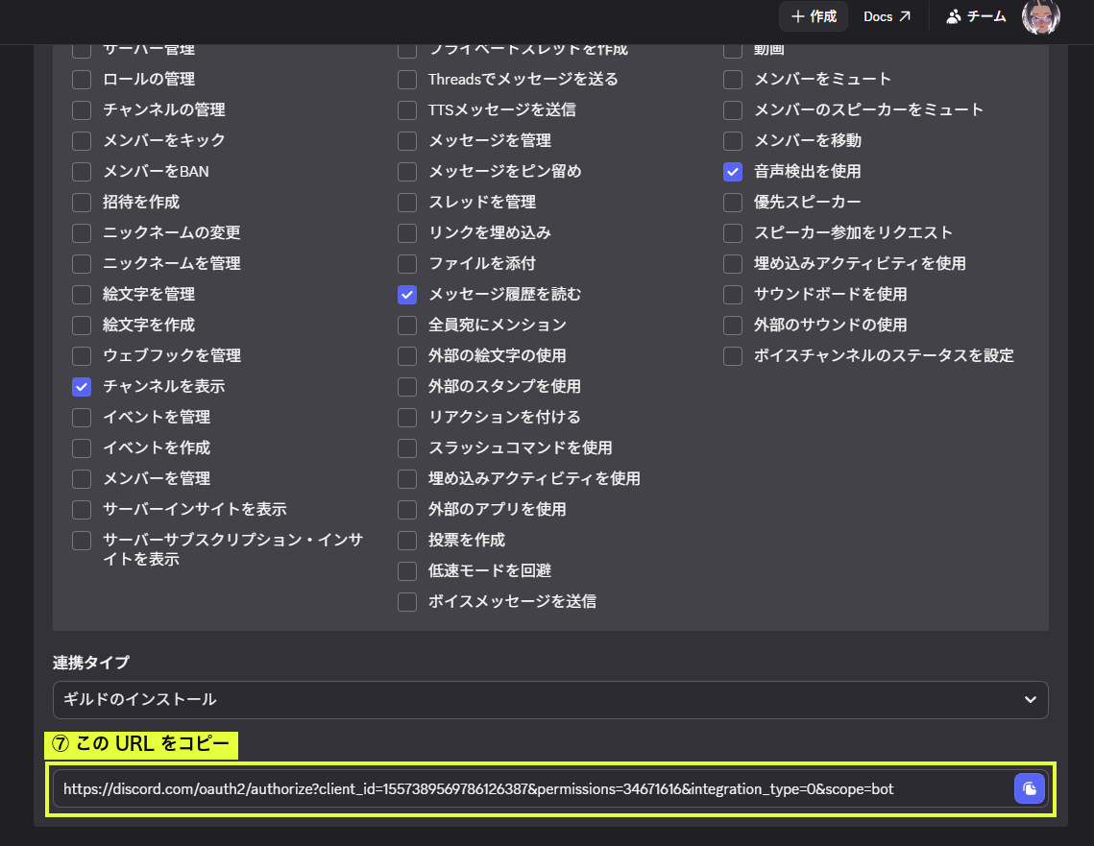
Task: Enable スラッシュコマンドを使用 permission
Action: tap(407, 447)
